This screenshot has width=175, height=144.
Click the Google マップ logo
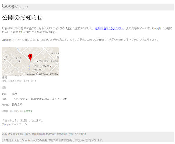coord(15,6)
